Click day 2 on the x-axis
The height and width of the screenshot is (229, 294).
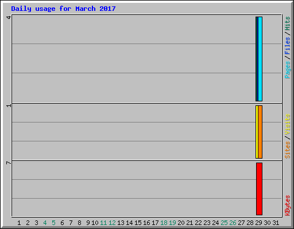pos(28,223)
